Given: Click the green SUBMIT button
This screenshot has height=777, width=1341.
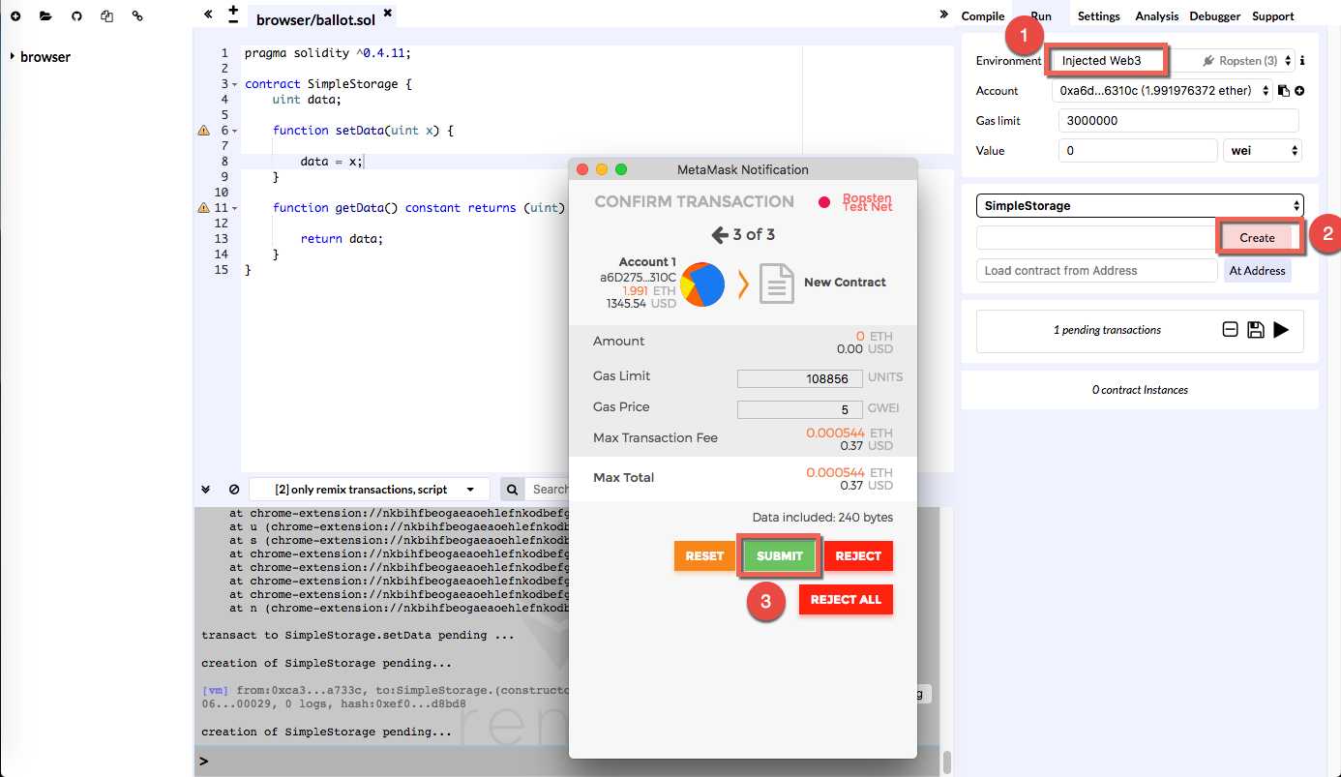Looking at the screenshot, I should [780, 556].
